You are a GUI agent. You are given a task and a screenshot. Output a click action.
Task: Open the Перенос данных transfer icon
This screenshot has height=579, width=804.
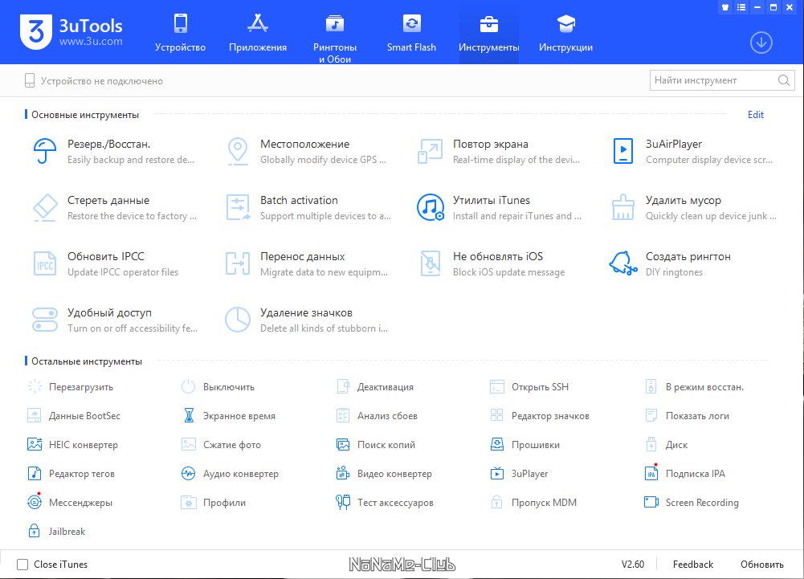click(238, 263)
